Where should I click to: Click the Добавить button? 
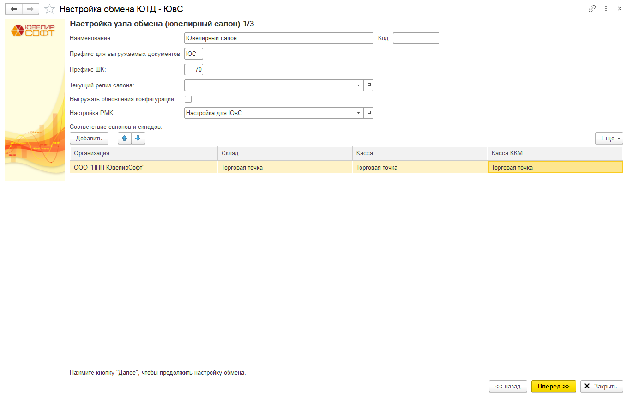tap(89, 138)
